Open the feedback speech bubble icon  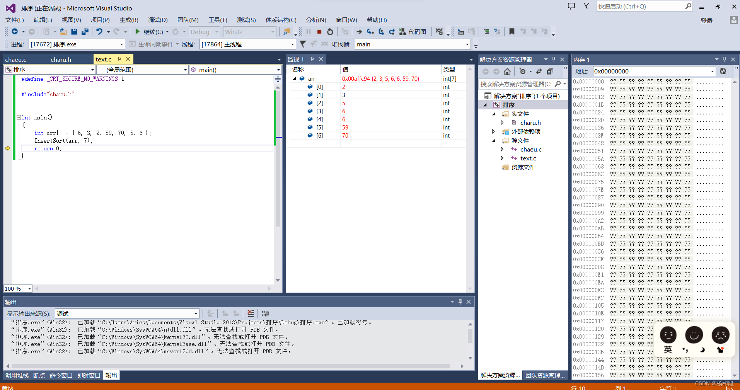click(x=571, y=6)
